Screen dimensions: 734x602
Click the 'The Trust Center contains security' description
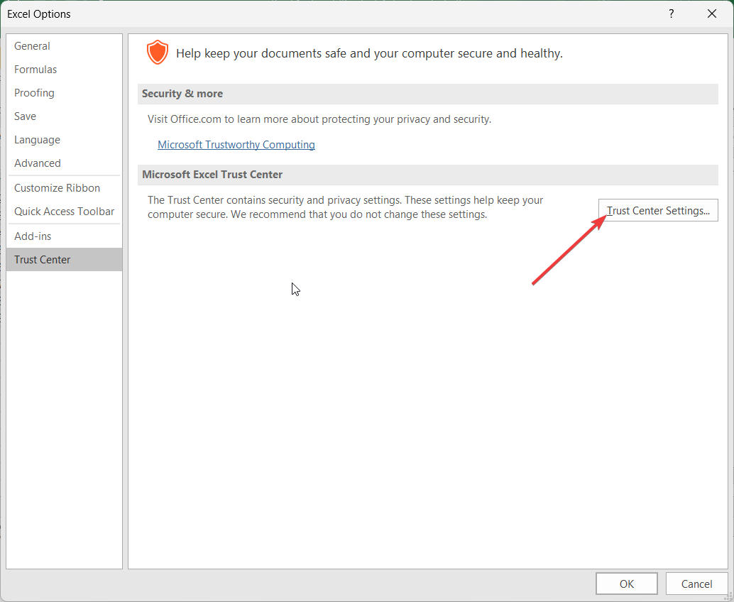tap(346, 207)
